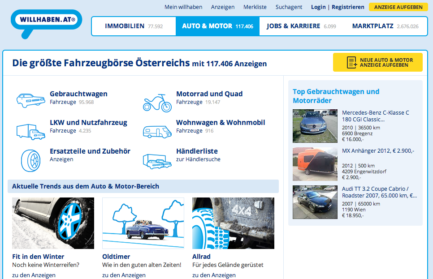
Task: Go to the Marktplatz tab
Action: click(385, 26)
